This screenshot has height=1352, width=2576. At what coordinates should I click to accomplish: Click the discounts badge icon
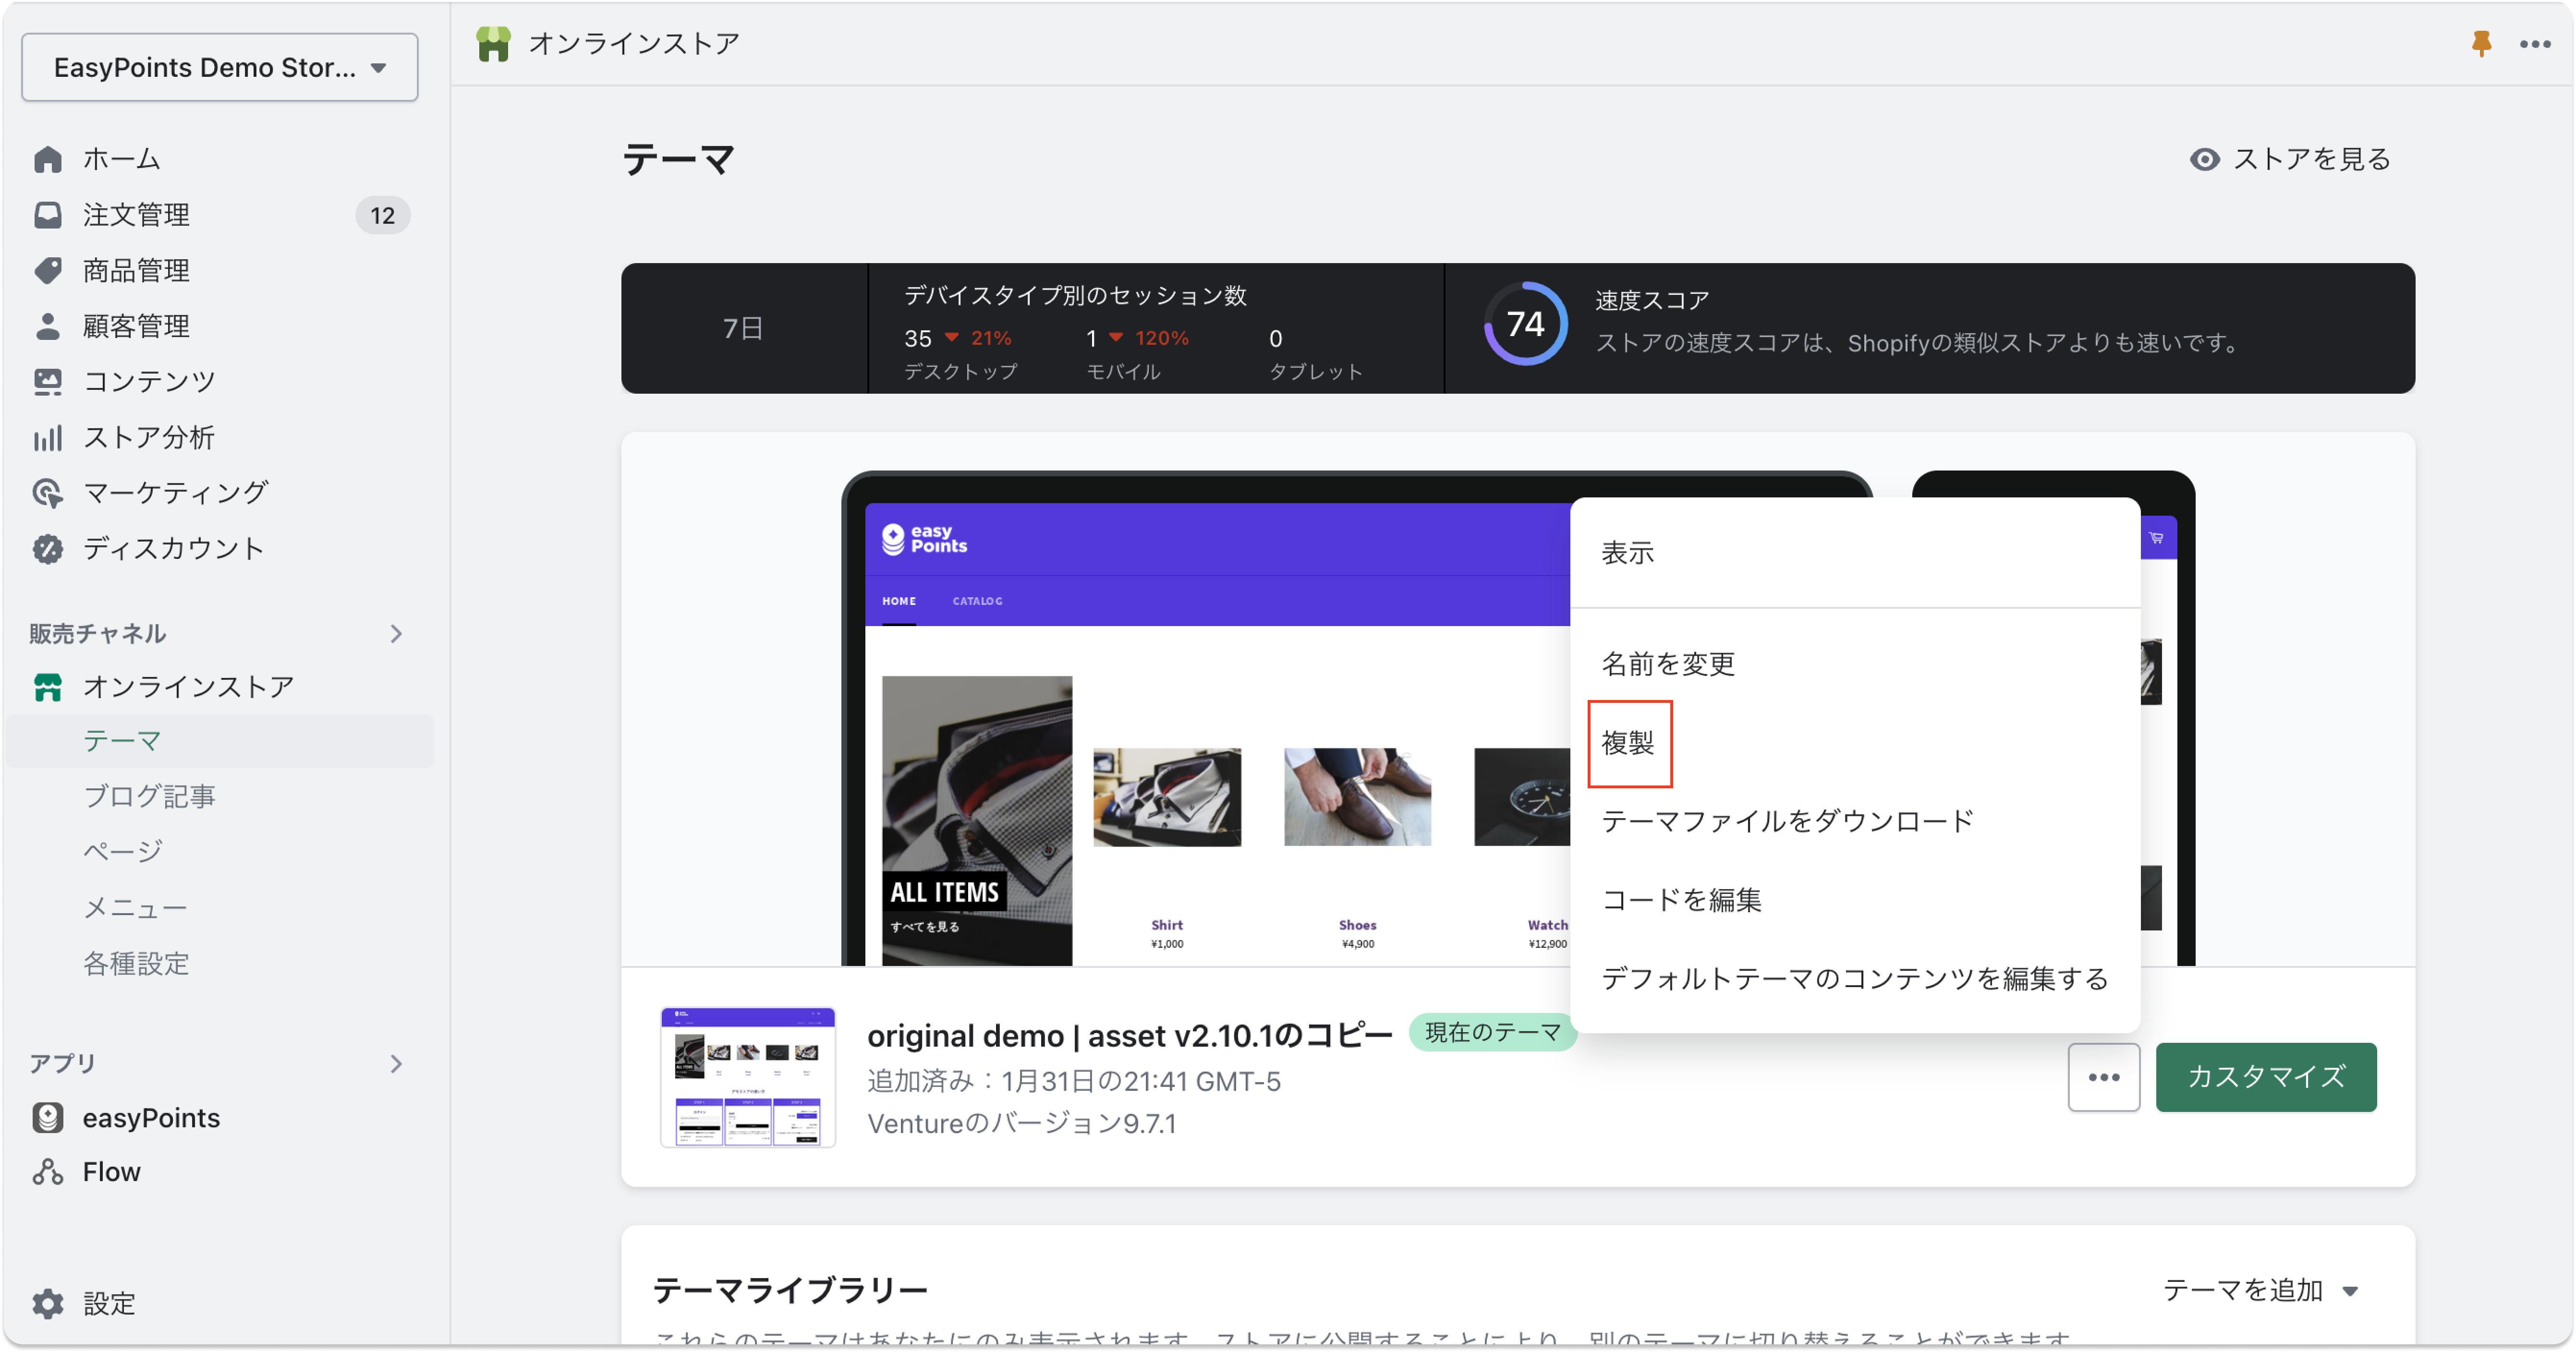click(x=48, y=548)
